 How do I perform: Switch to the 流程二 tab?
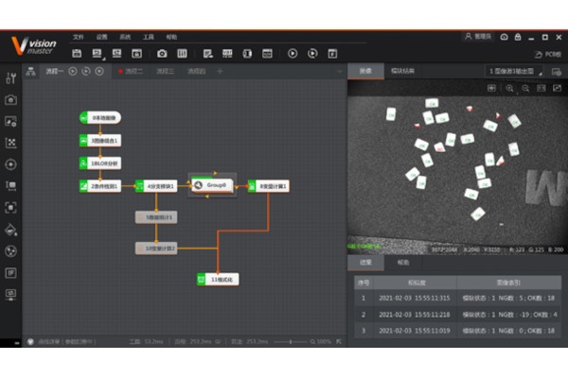click(133, 71)
